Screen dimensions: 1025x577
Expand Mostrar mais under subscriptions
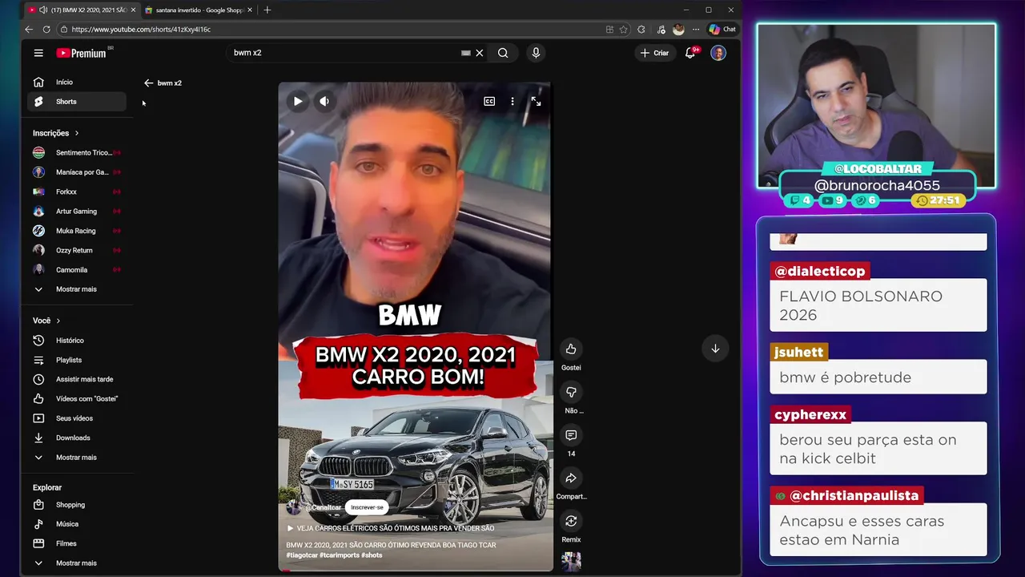(x=77, y=289)
